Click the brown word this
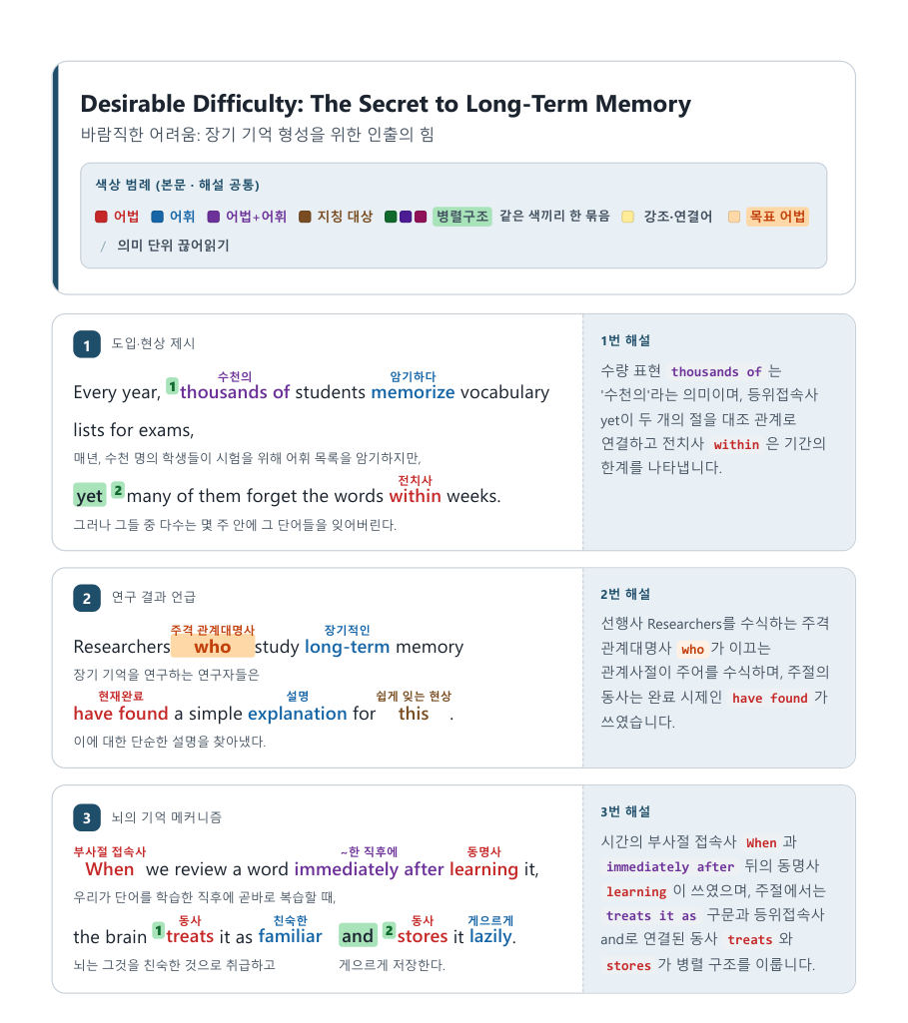908x1023 pixels. [414, 714]
